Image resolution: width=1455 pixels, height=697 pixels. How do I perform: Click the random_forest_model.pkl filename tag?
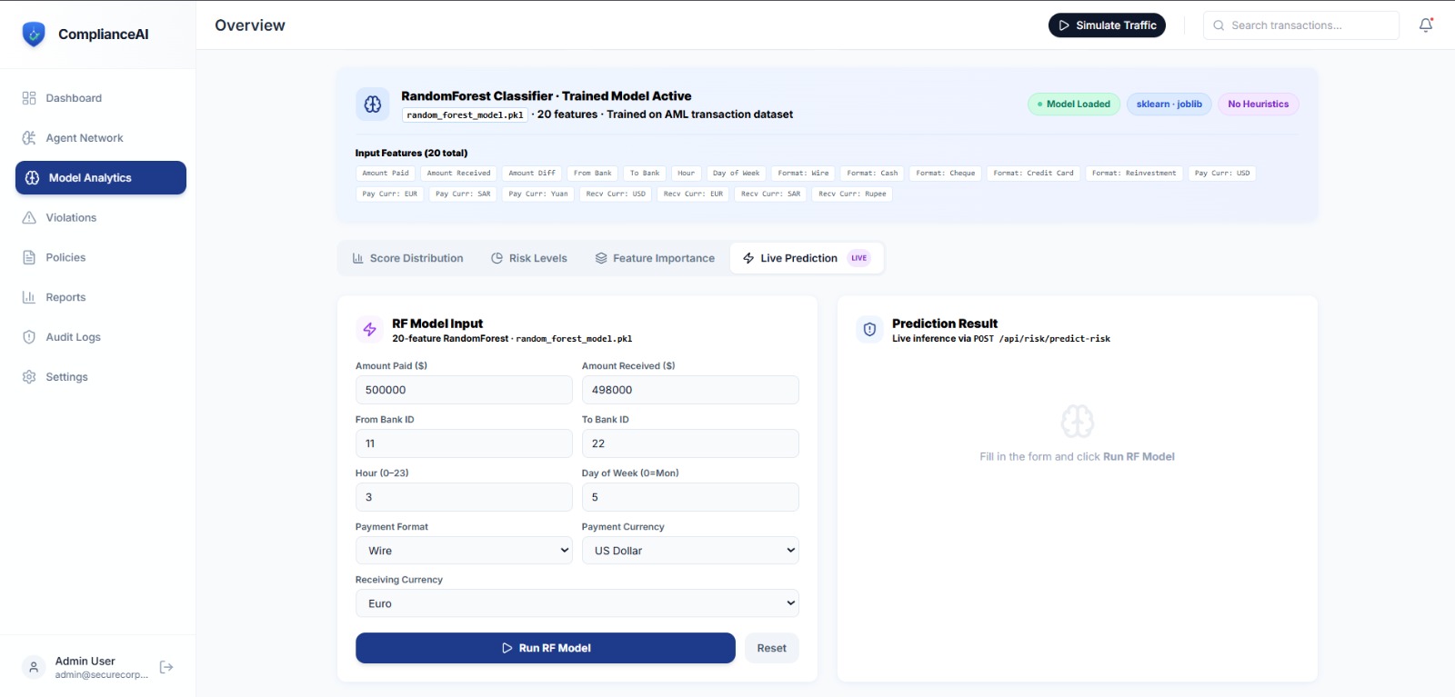pos(466,115)
